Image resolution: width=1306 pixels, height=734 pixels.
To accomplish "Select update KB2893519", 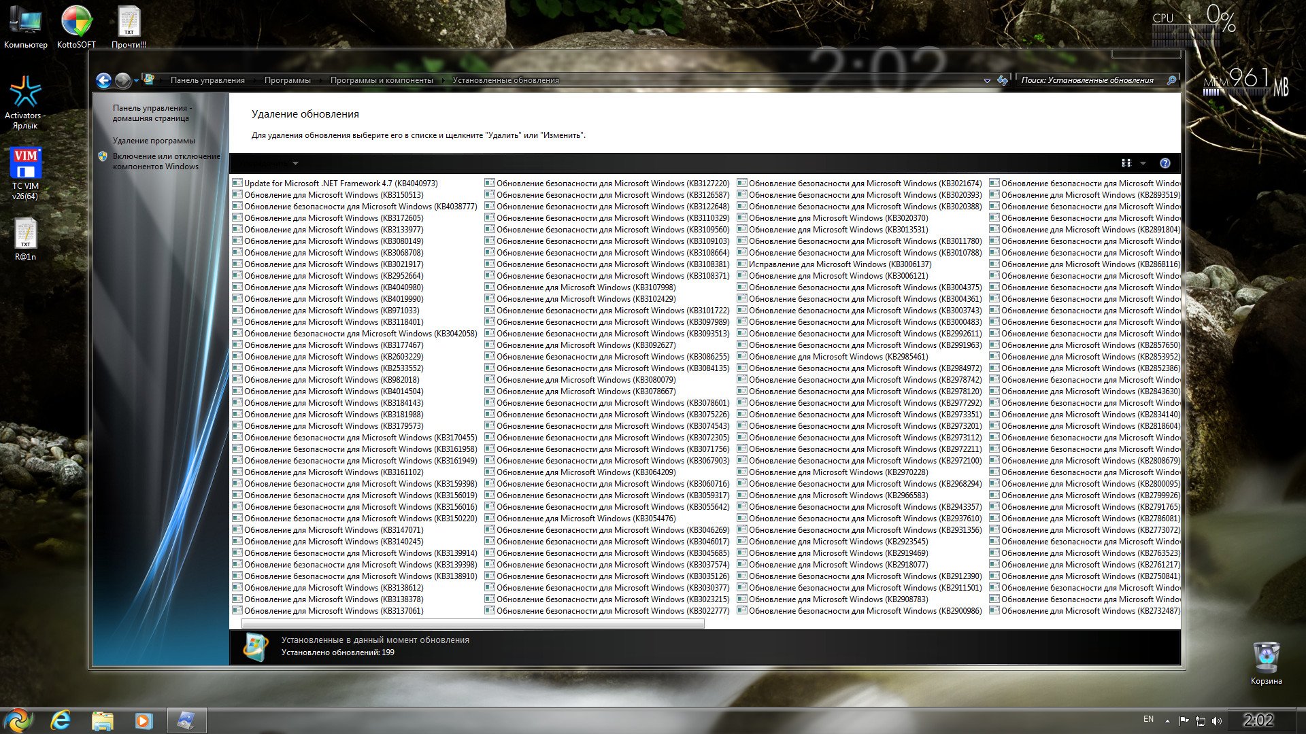I will click(x=1085, y=195).
